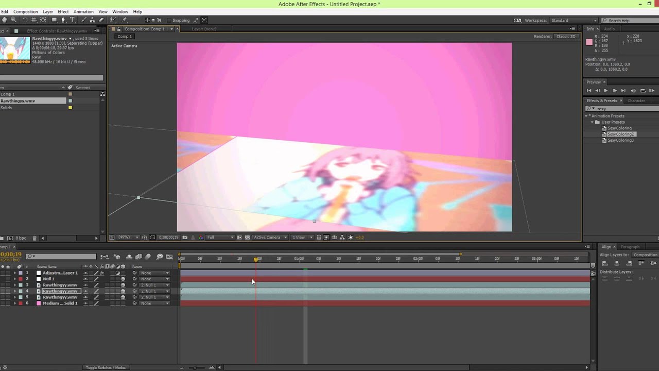Open the Edit menu

(x=5, y=11)
